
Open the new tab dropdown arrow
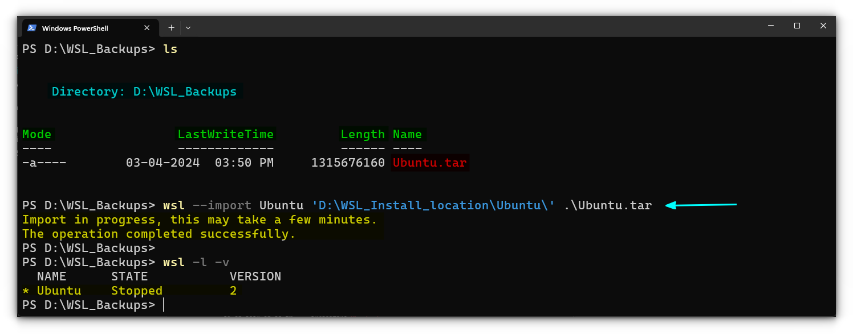188,27
